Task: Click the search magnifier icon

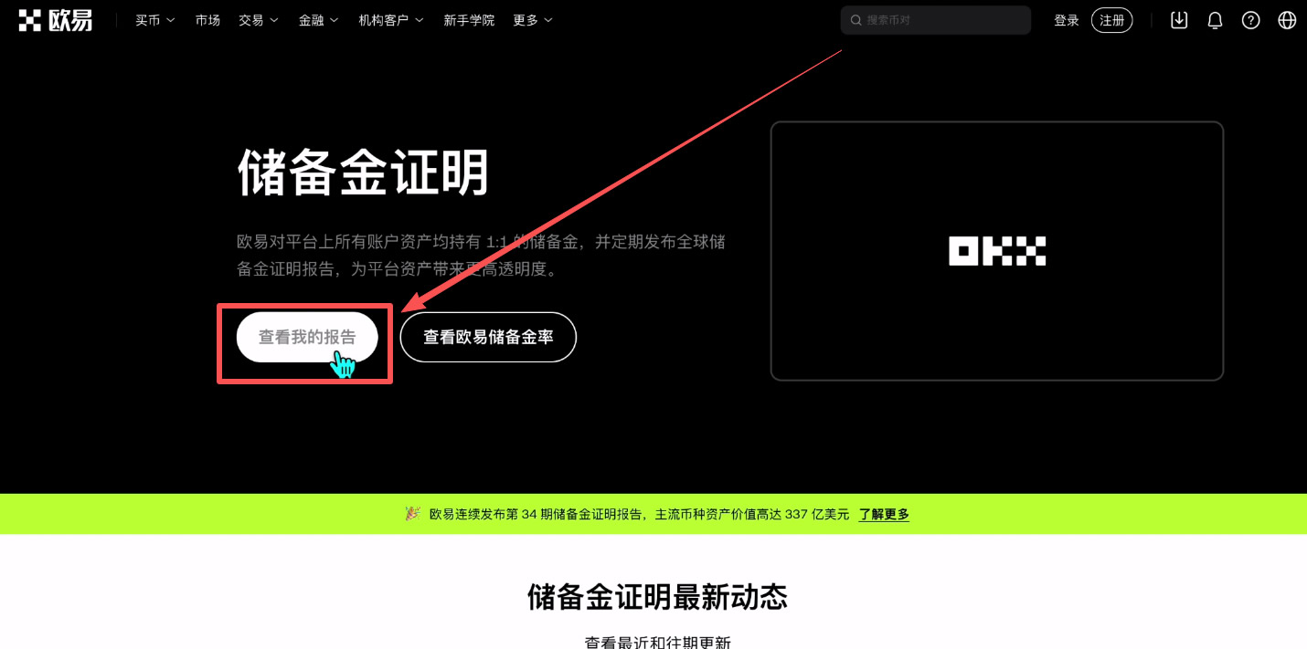Action: click(x=855, y=19)
